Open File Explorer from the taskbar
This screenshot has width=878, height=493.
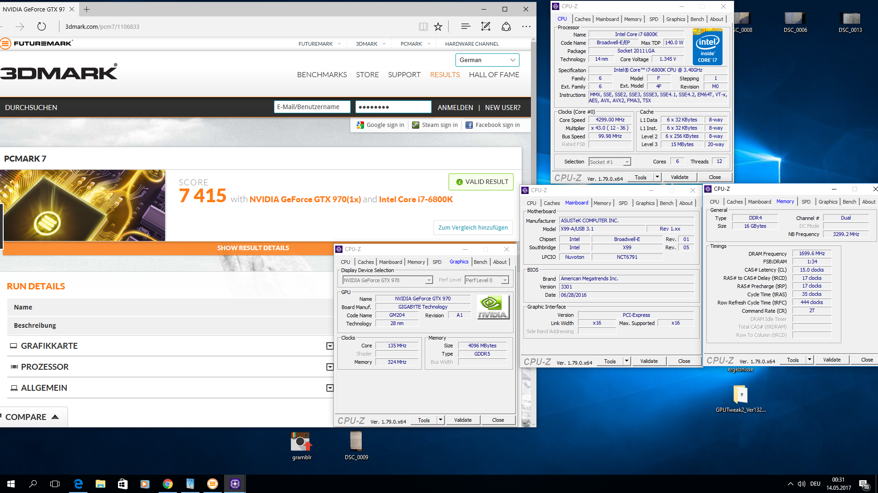point(101,484)
